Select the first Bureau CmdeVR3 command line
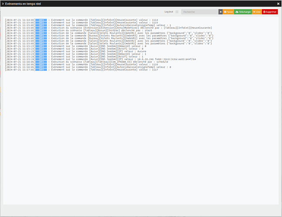The height and width of the screenshot is (217, 282). [109, 36]
